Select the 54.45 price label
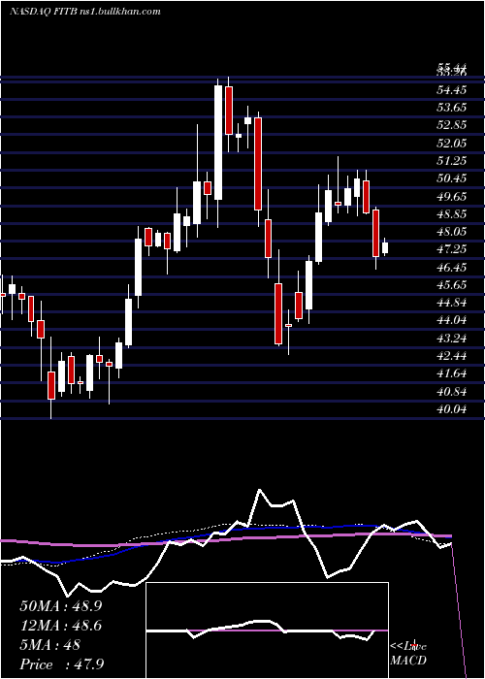The width and height of the screenshot is (485, 679). pos(452,90)
